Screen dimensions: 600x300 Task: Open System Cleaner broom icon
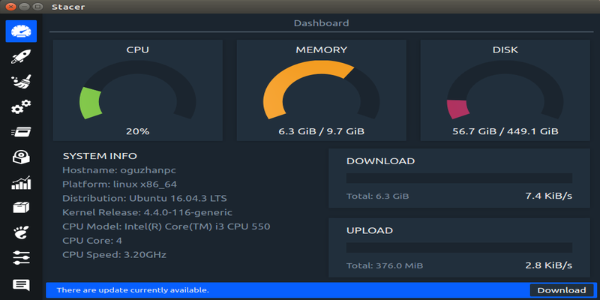tap(21, 82)
